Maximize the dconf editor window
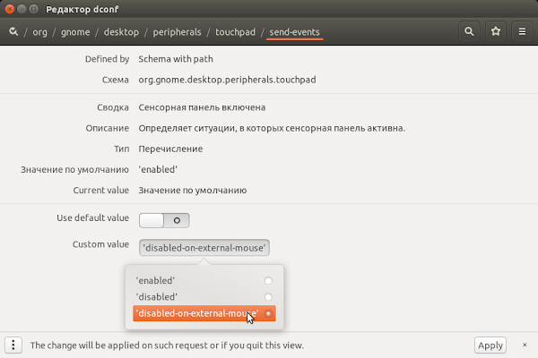Image resolution: width=538 pixels, height=358 pixels. coord(34,9)
